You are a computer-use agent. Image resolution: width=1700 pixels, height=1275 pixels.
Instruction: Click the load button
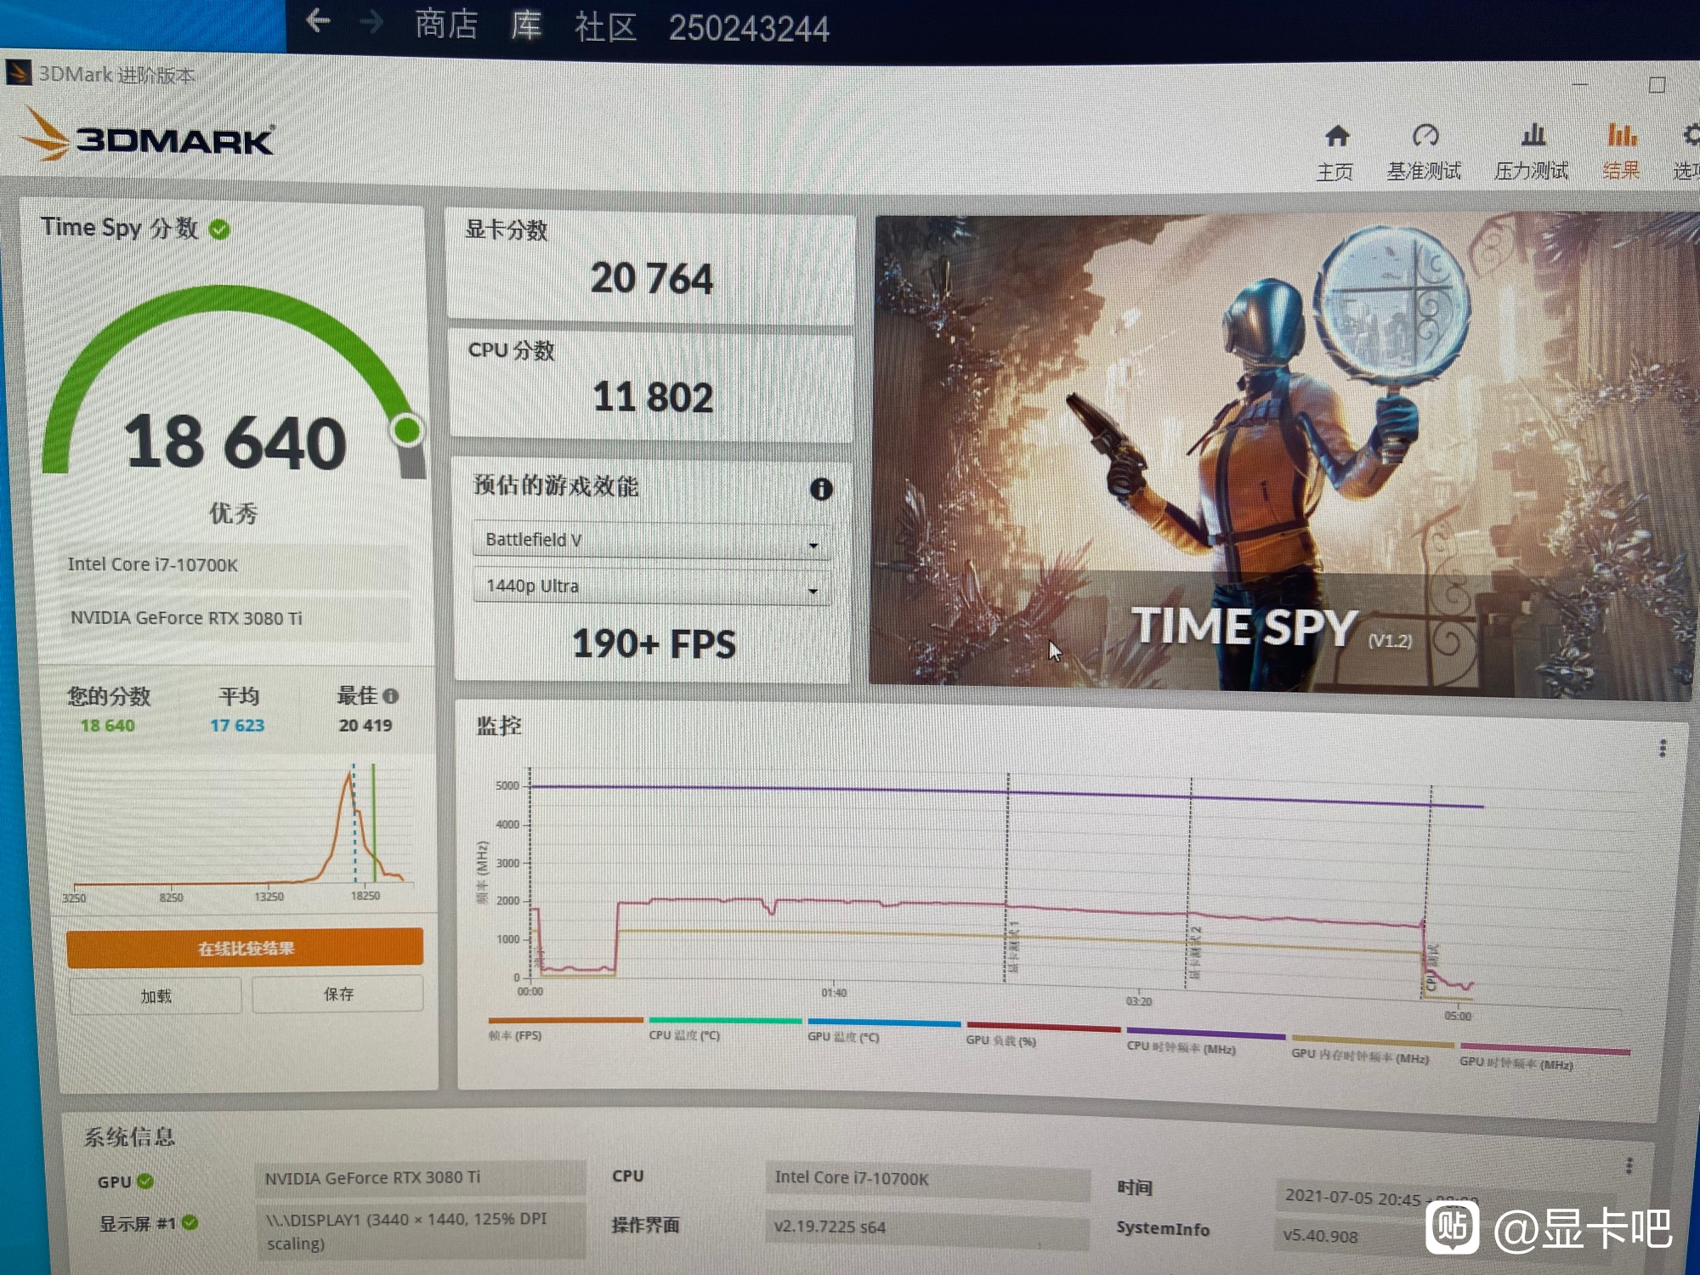(156, 995)
